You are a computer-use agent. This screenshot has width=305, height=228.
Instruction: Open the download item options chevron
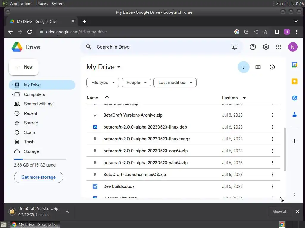click(67, 212)
